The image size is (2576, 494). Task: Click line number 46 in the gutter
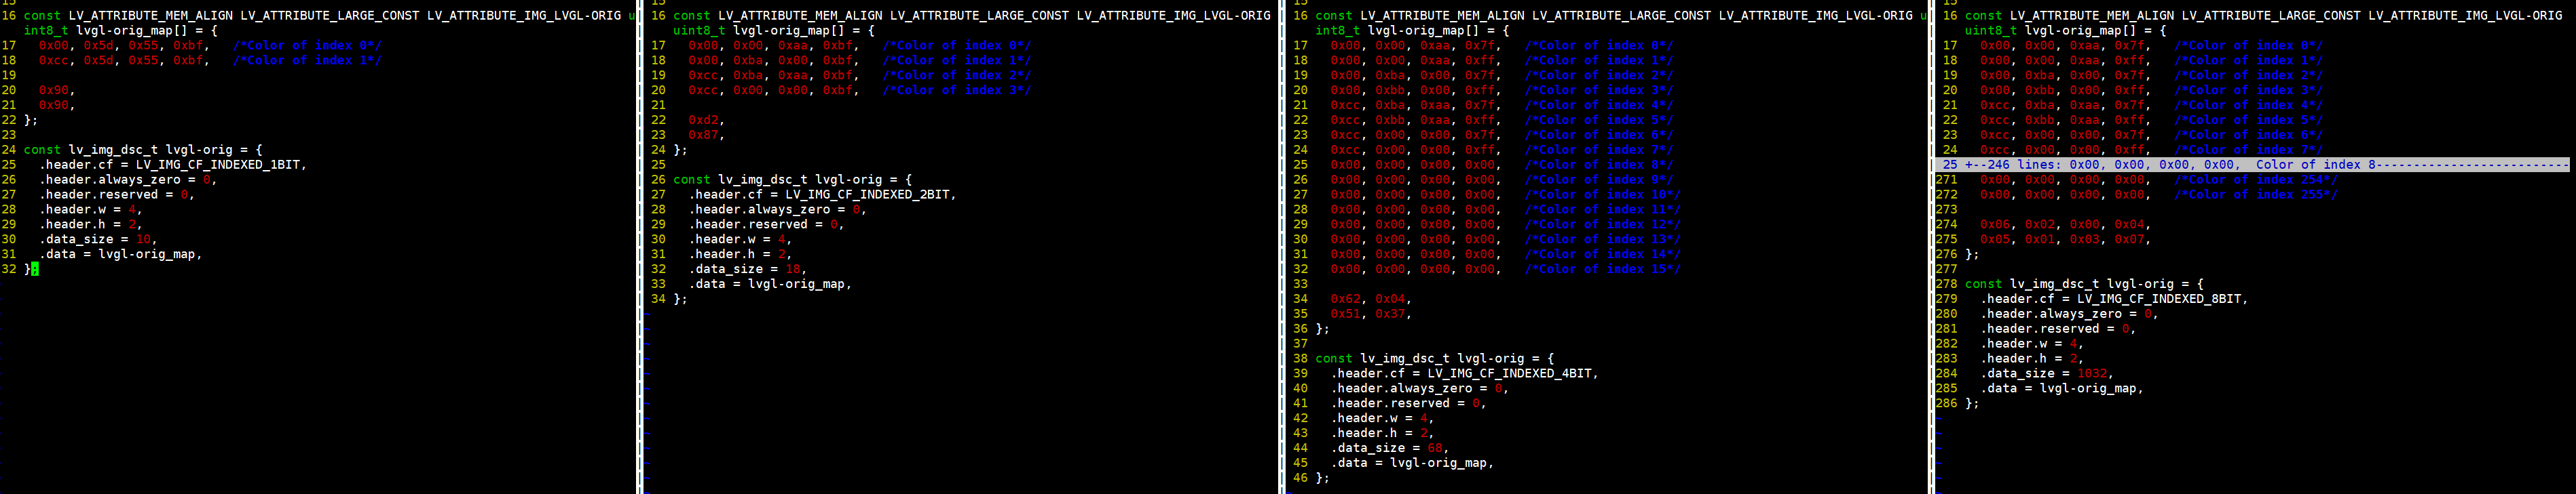pyautogui.click(x=1300, y=478)
